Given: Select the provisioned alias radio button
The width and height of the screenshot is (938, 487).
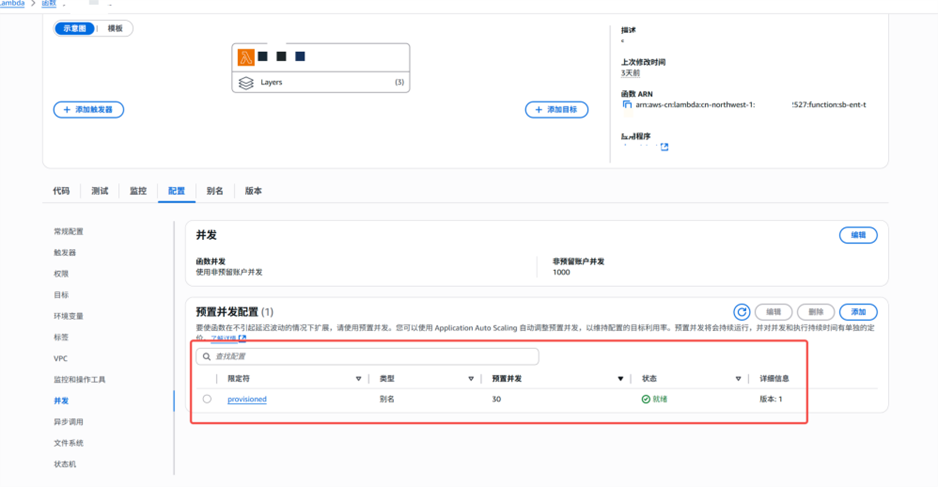Looking at the screenshot, I should pyautogui.click(x=207, y=399).
